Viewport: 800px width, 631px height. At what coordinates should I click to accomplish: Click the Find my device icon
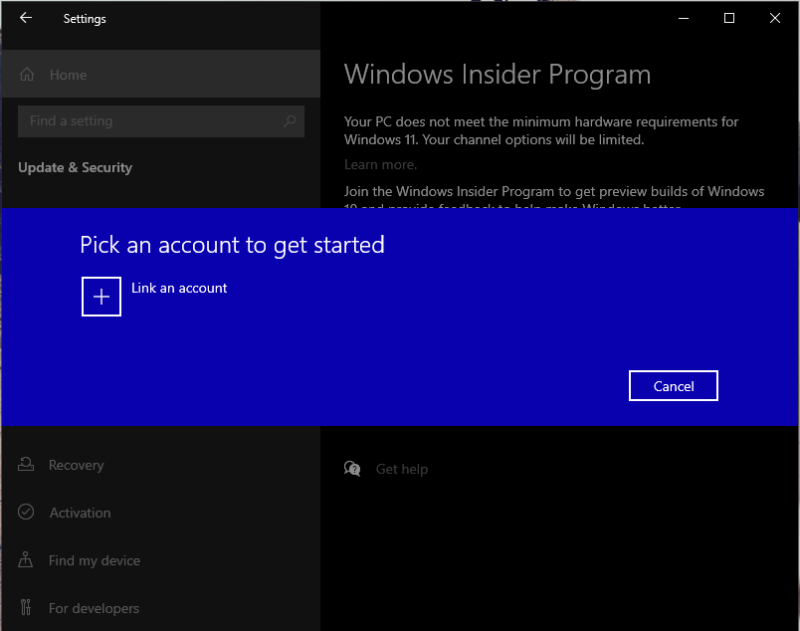[26, 559]
